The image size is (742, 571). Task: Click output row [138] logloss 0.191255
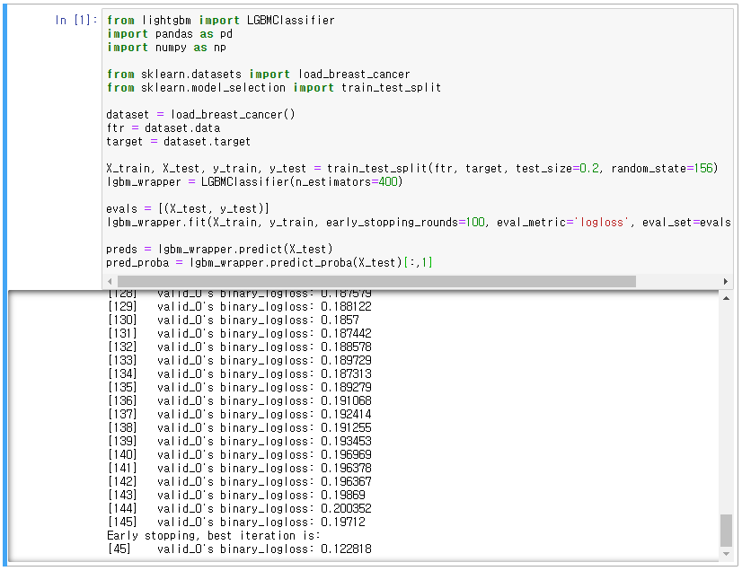240,427
